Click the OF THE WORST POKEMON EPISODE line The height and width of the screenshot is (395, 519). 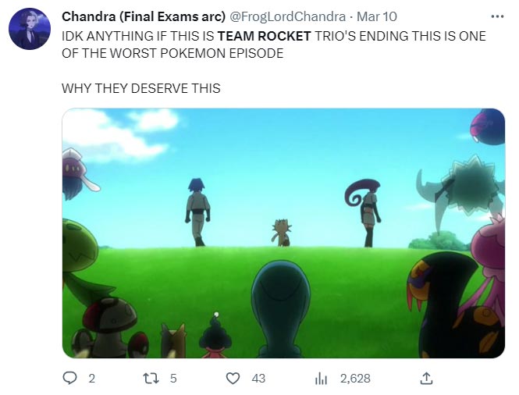coord(172,53)
